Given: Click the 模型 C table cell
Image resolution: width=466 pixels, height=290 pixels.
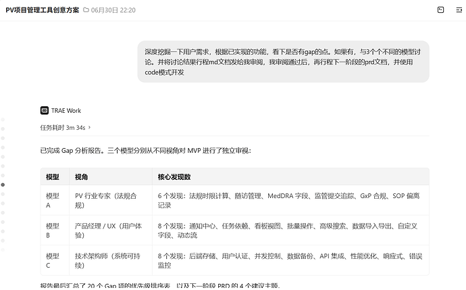Looking at the screenshot, I should (55, 260).
